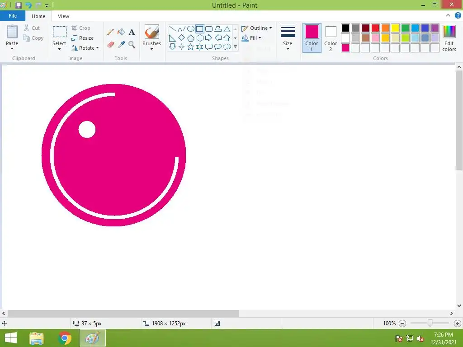This screenshot has height=347, width=463.
Task: Click the zoom in plus button
Action: point(458,324)
